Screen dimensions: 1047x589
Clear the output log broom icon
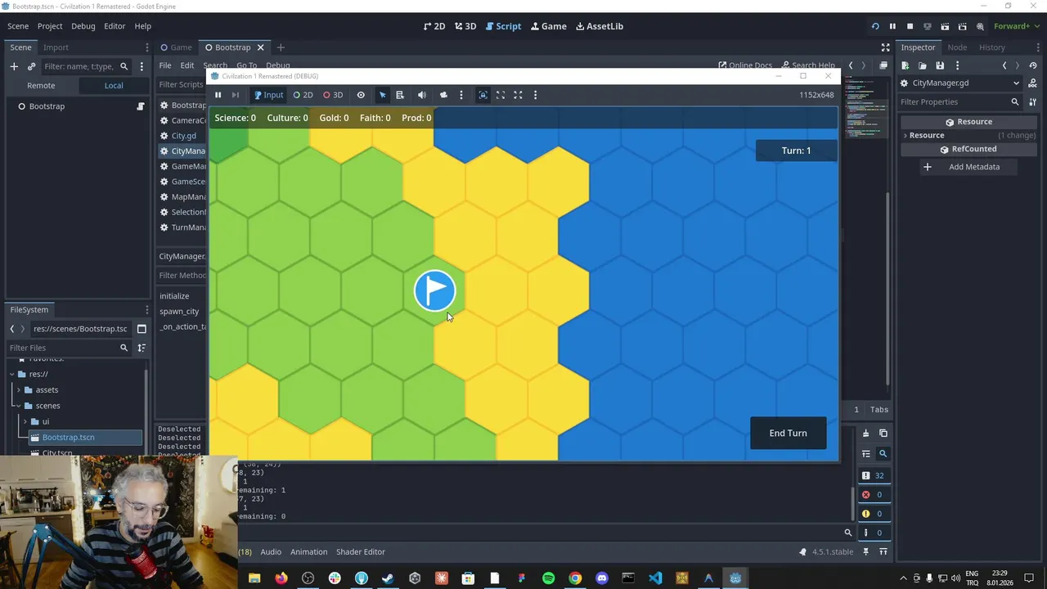[866, 434]
